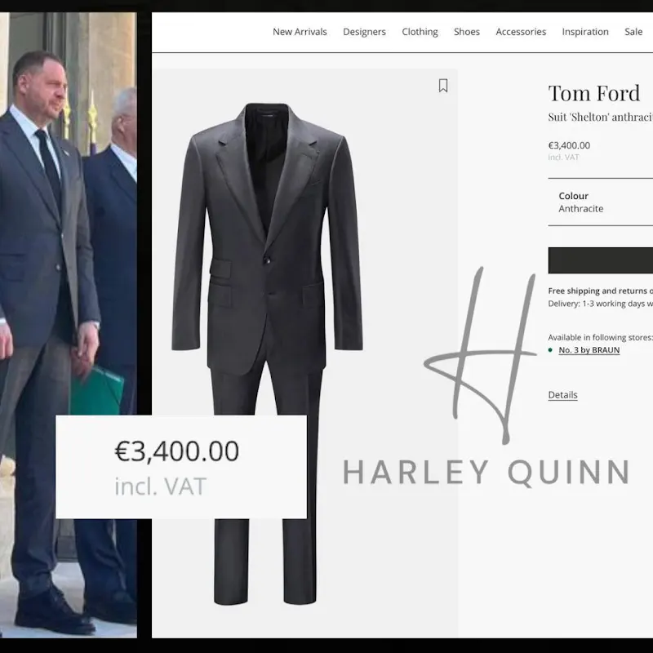Image resolution: width=653 pixels, height=653 pixels.
Task: Open the New Arrivals menu
Action: (300, 32)
